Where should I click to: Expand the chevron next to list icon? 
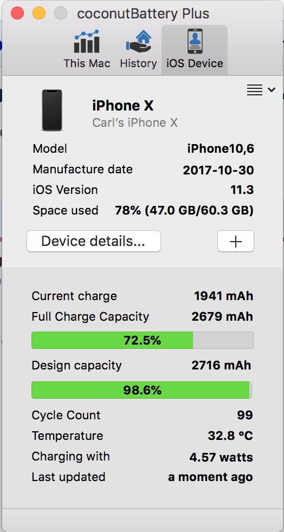click(272, 90)
